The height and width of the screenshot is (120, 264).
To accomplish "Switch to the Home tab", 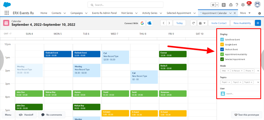I will (x=44, y=13).
